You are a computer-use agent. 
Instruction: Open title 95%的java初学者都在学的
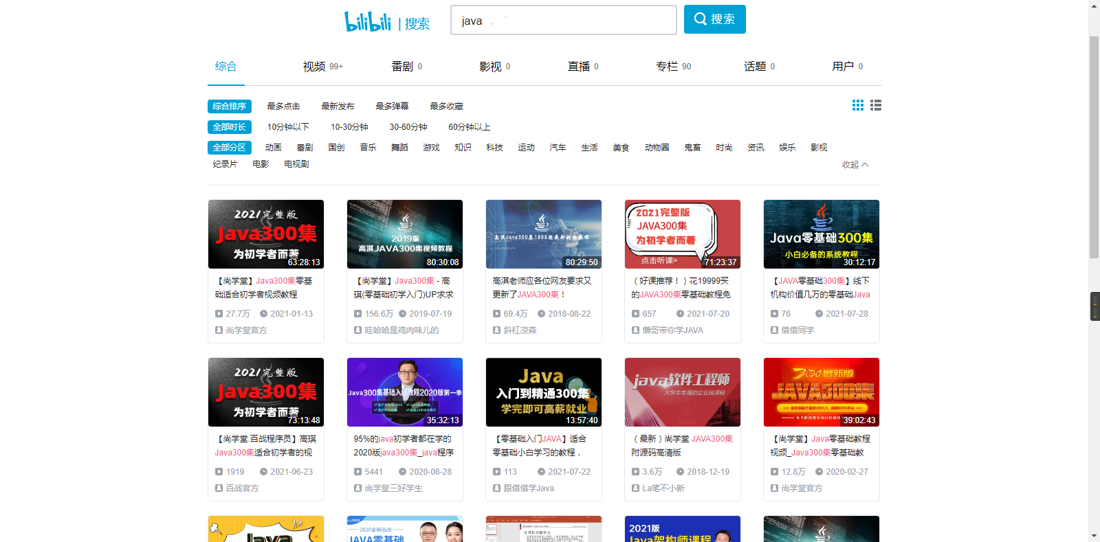click(404, 446)
